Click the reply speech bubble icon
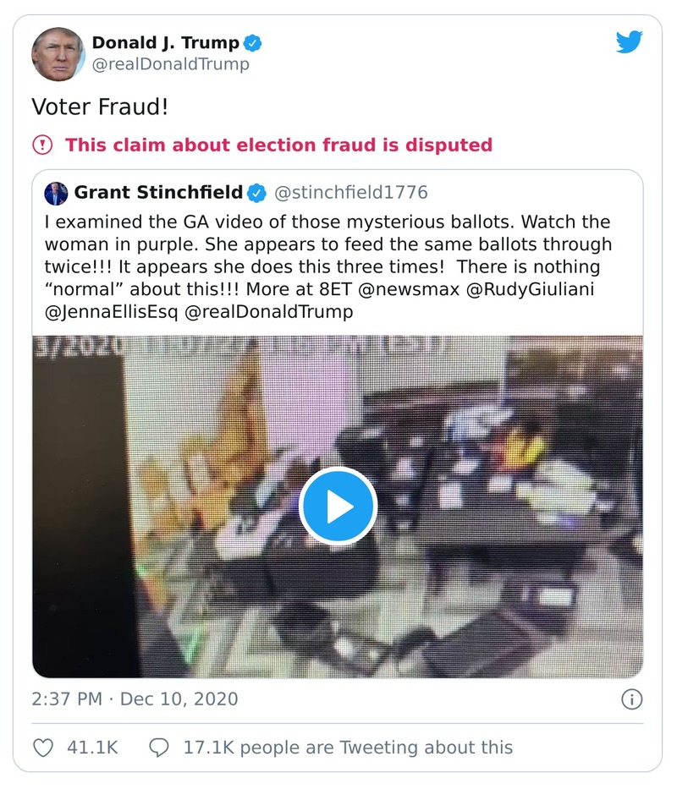Viewport: 677px width, 789px height. (x=158, y=747)
